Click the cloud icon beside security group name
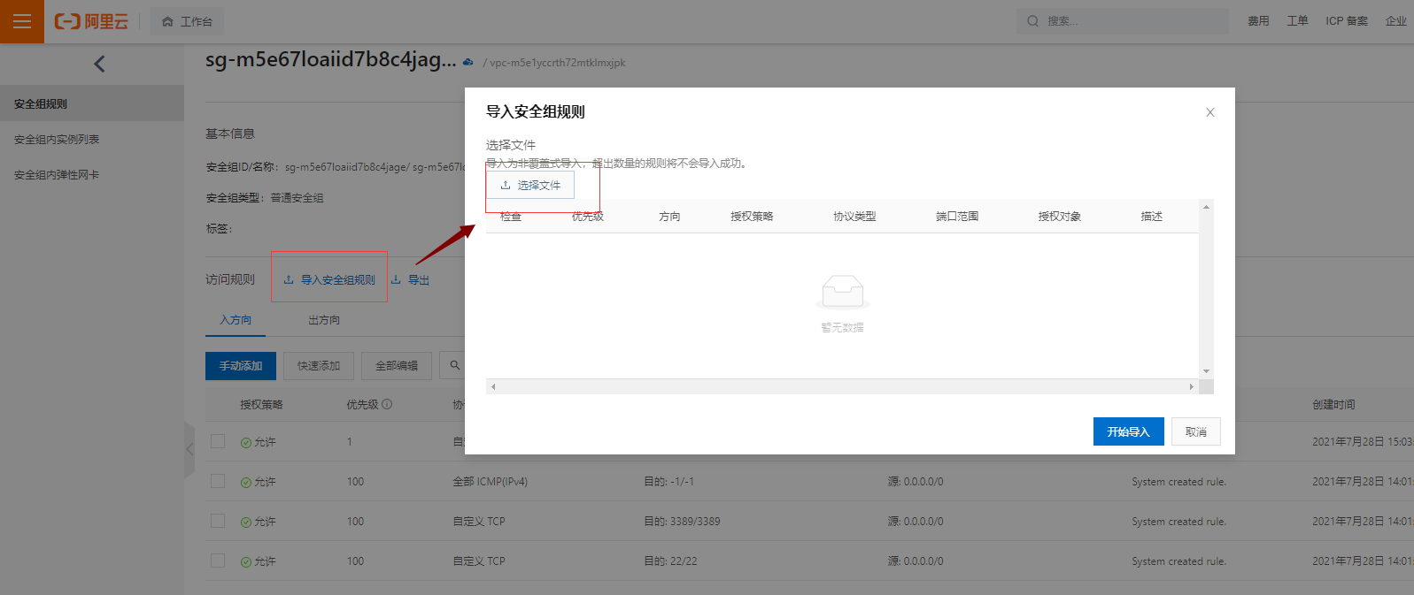Screen dimensions: 1414x595 coord(468,62)
